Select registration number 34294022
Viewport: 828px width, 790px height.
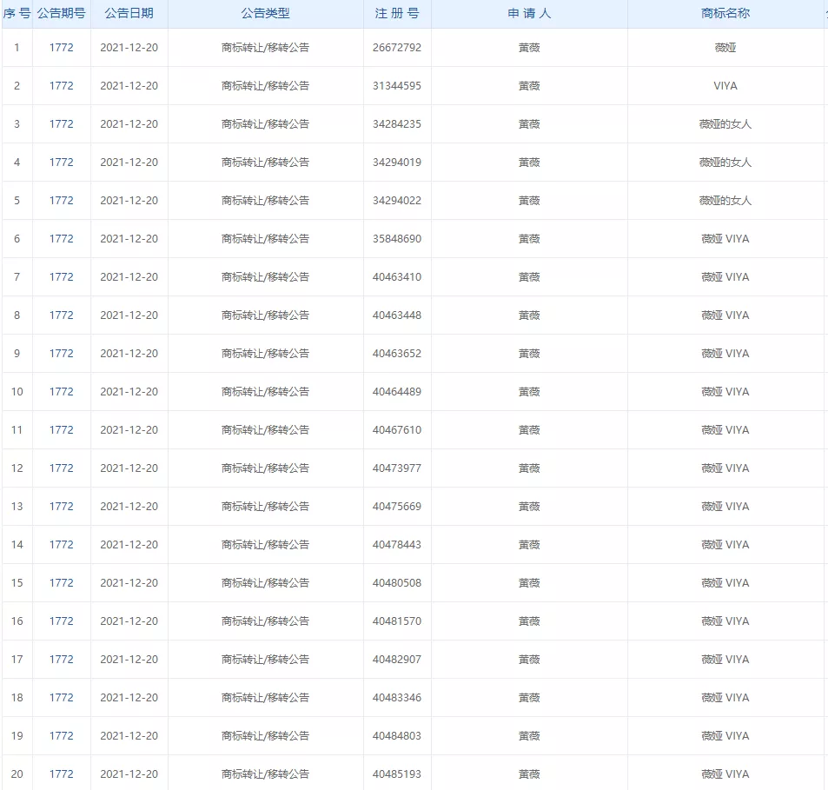click(x=397, y=201)
